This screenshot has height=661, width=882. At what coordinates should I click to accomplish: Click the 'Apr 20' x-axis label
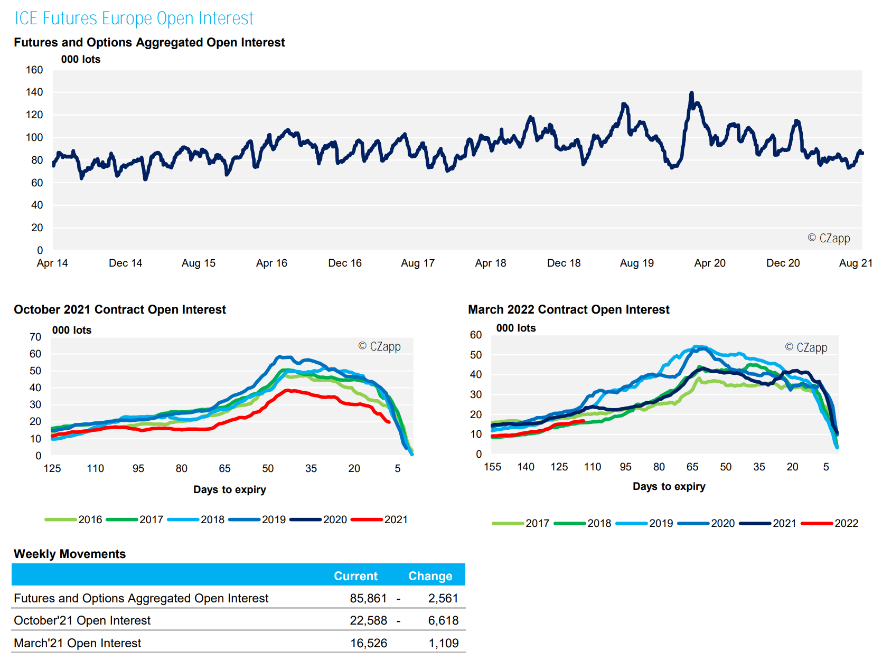710,263
